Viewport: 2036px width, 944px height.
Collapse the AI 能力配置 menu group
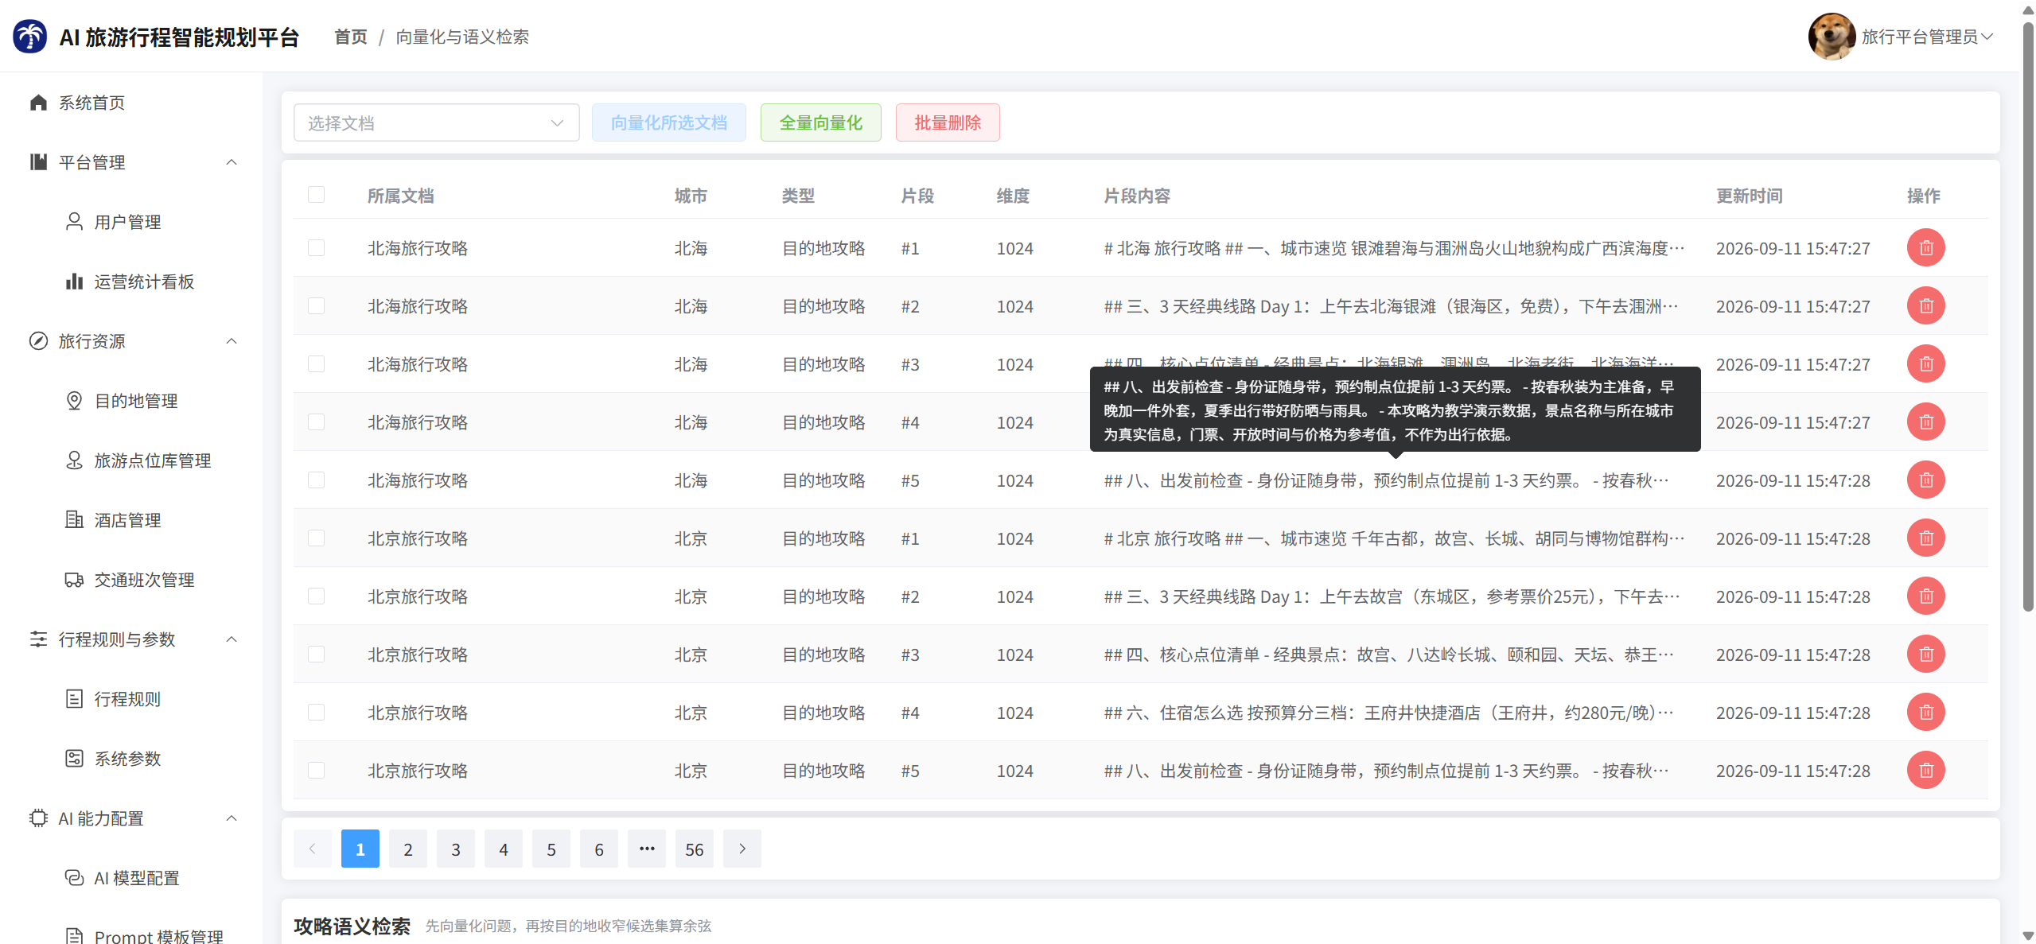[232, 818]
